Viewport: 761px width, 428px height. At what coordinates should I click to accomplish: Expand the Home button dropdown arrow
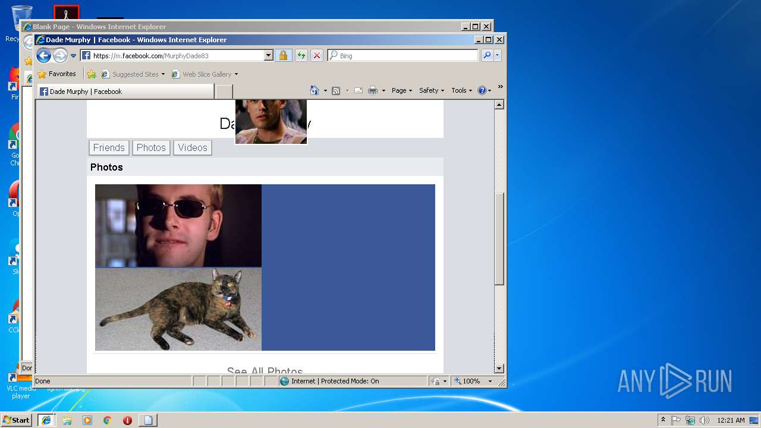(325, 91)
